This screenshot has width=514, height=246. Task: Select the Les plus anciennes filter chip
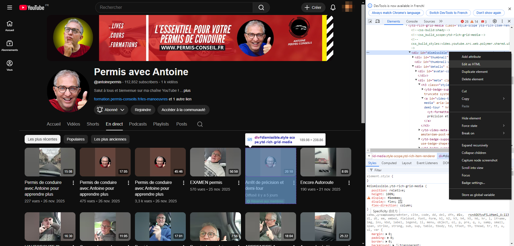(x=110, y=139)
